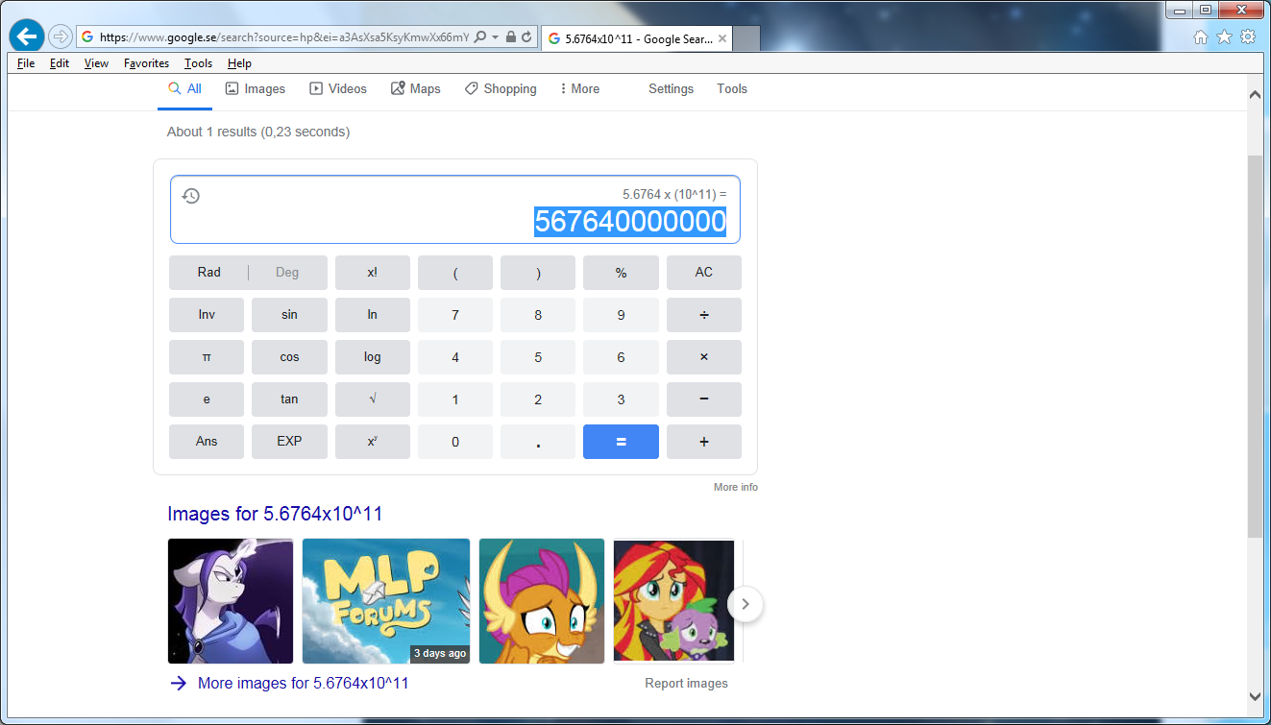Insert Euler's constant e
This screenshot has height=725, width=1271.
207,399
